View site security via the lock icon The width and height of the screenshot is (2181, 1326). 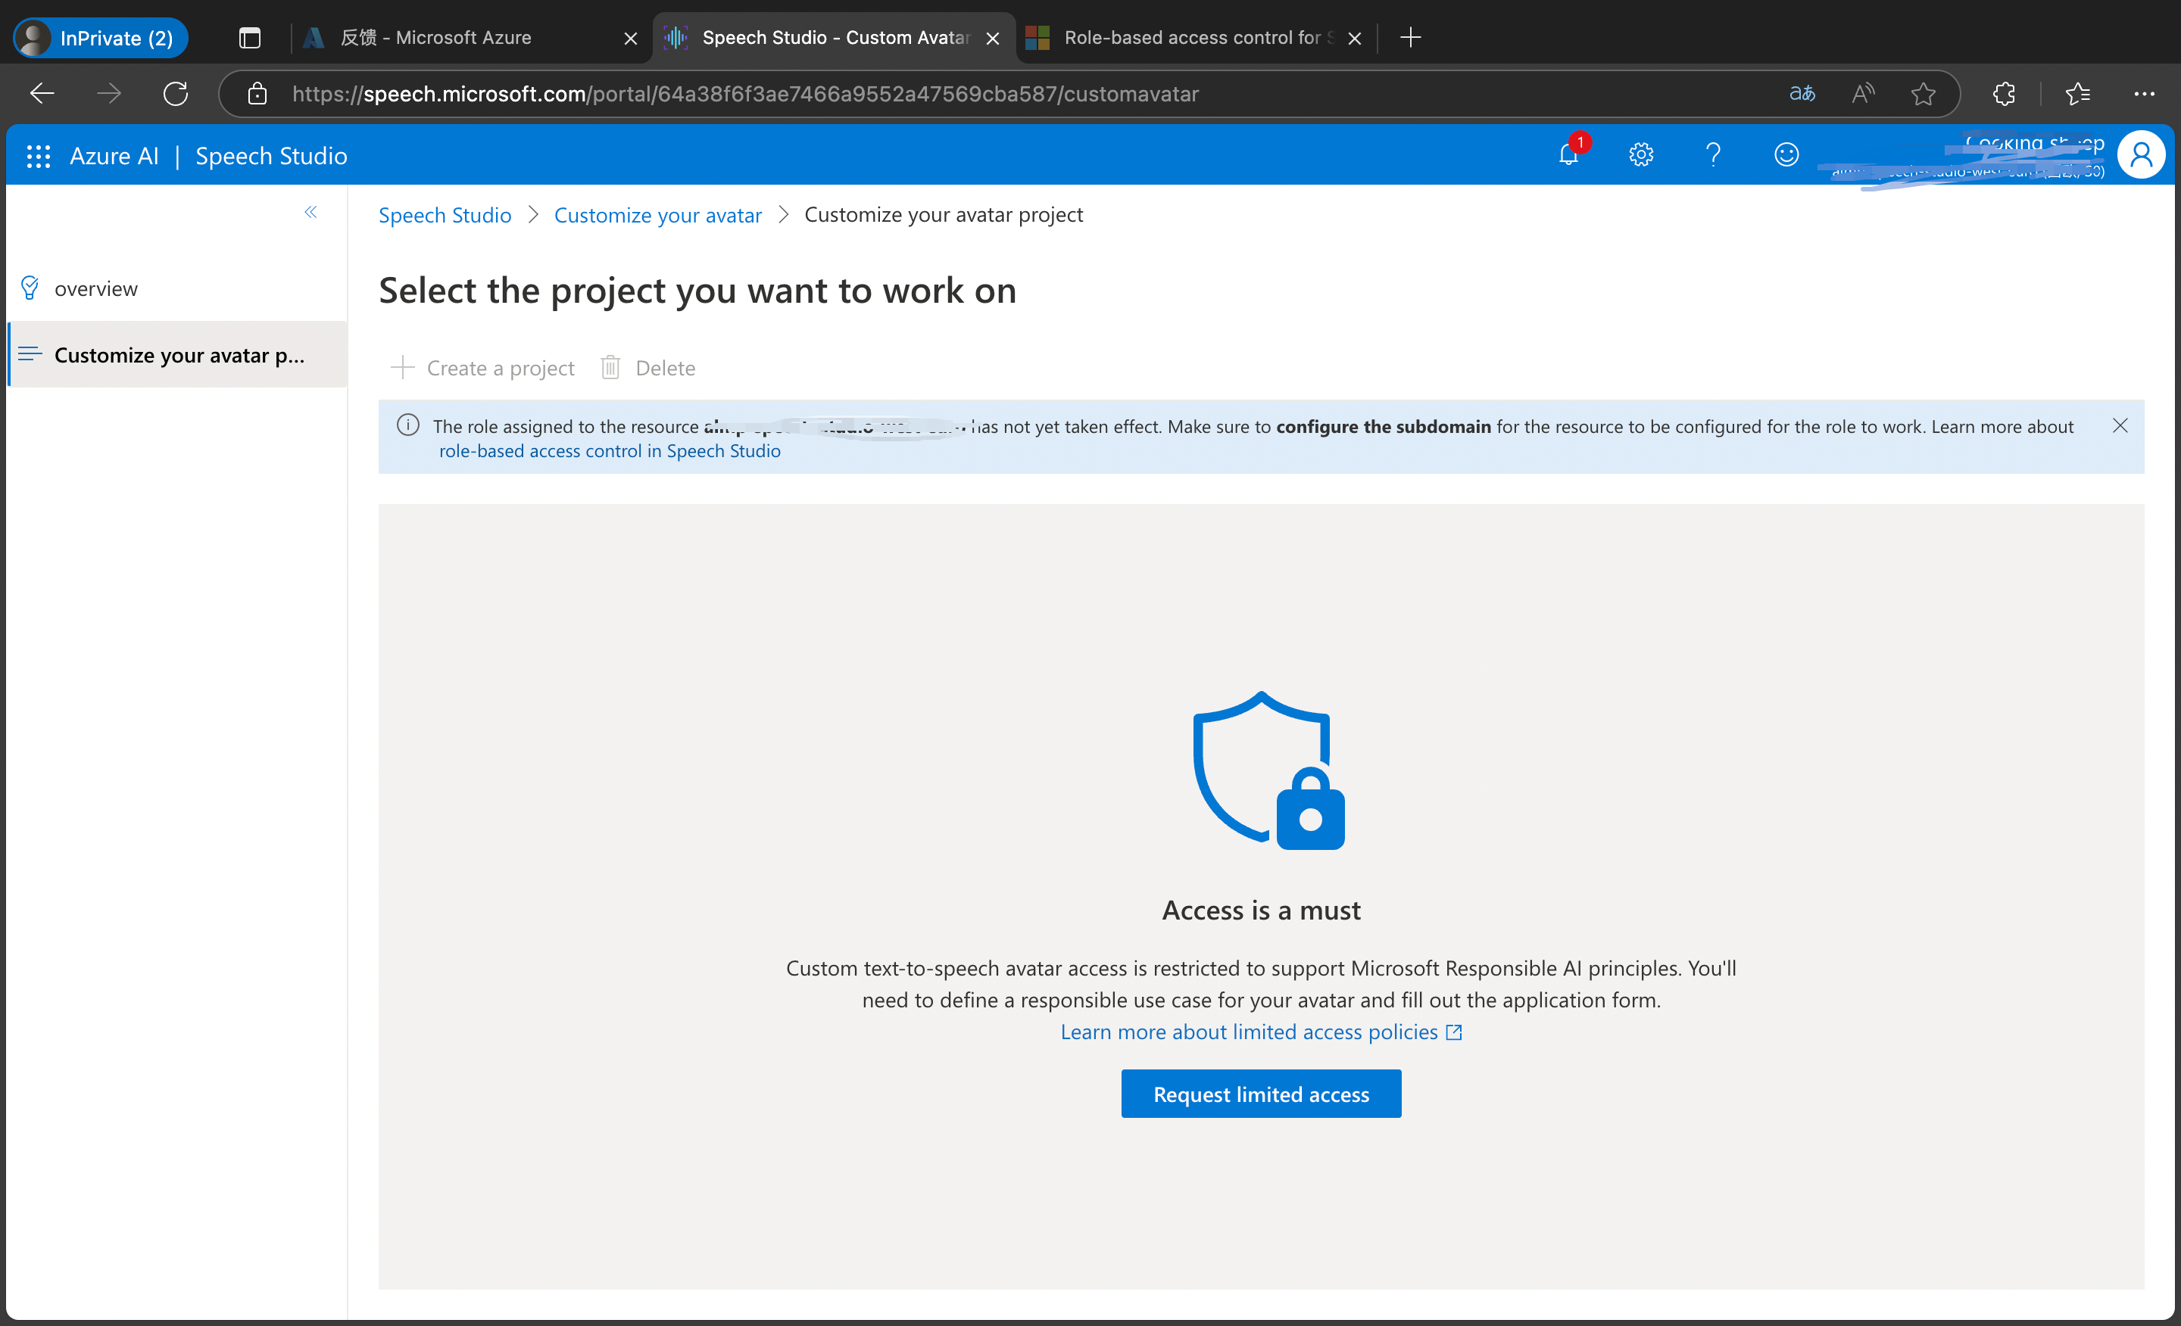coord(256,93)
